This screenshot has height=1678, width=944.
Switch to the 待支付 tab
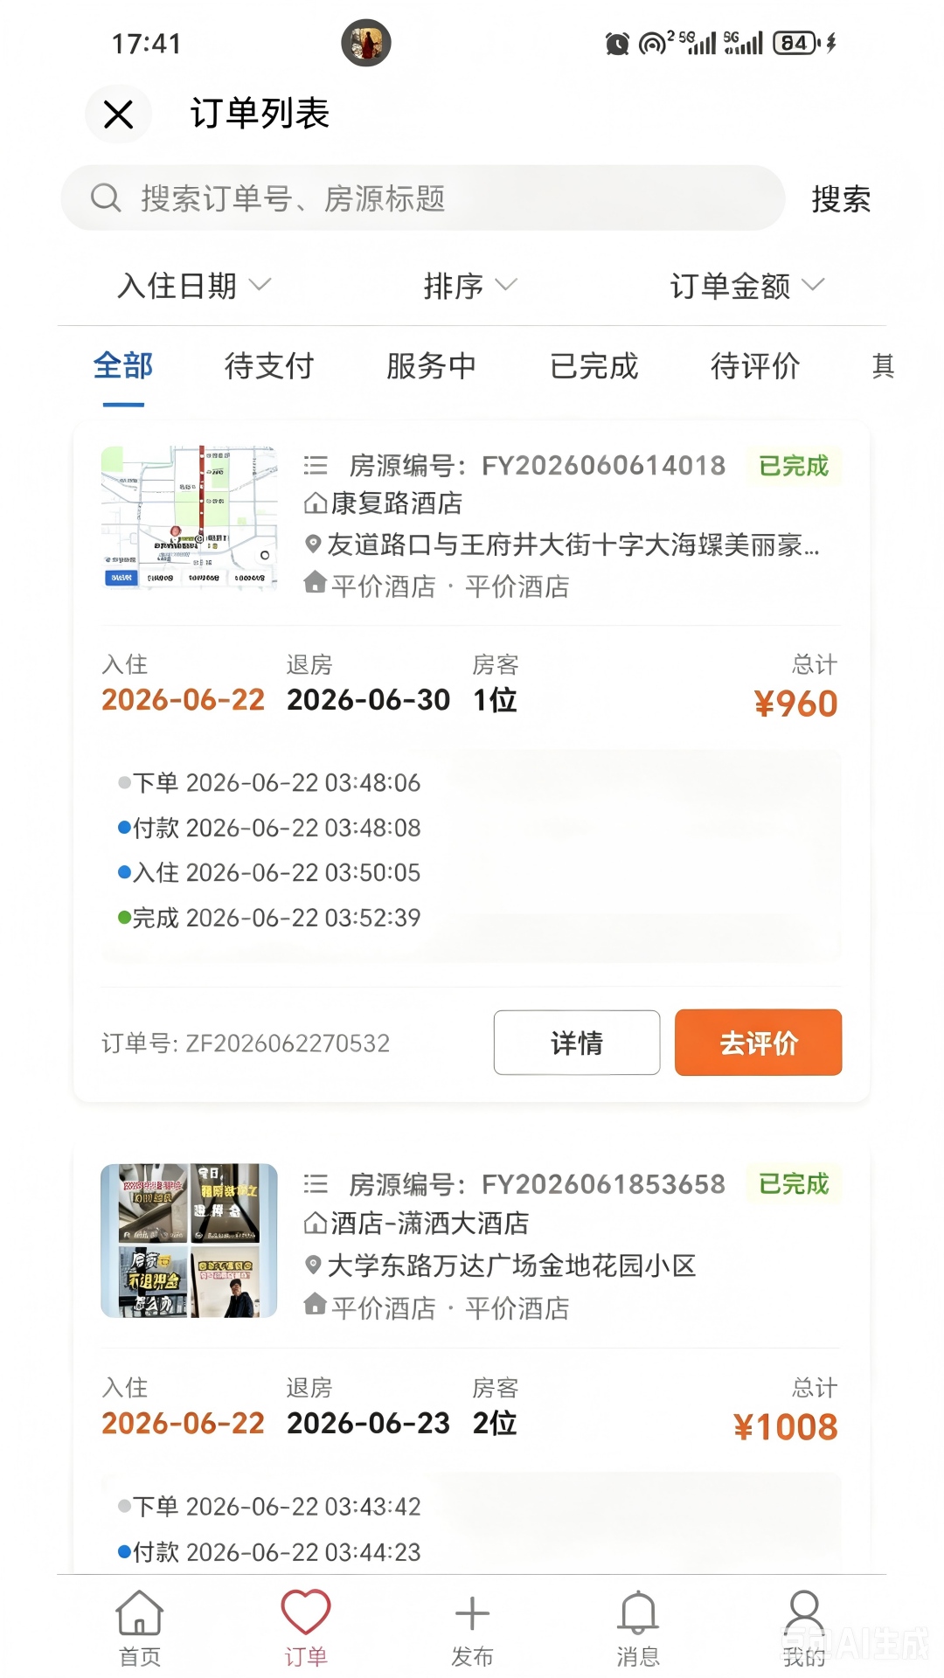pos(269,366)
